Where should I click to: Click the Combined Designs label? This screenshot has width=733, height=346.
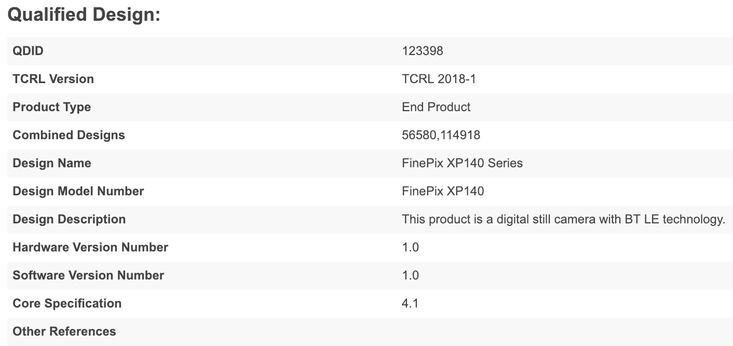click(69, 135)
